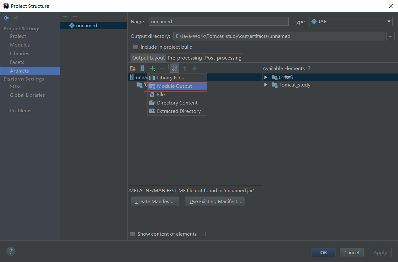Click the Create Archive toolbar icon
Screen dimensions: 398x262
pos(142,68)
